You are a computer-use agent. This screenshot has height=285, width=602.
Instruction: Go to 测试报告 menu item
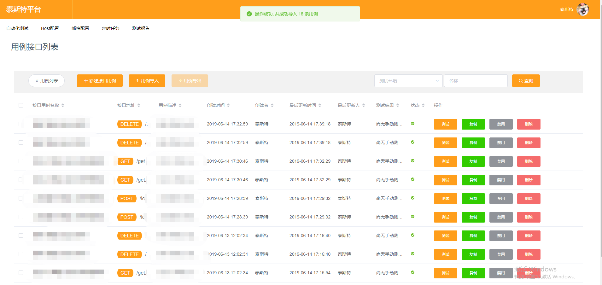coord(141,28)
